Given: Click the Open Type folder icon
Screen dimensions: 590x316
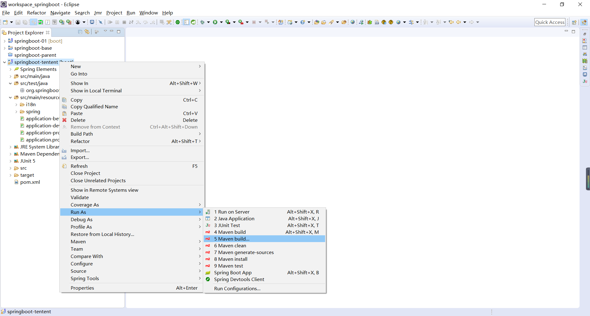Looking at the screenshot, I should (x=317, y=22).
